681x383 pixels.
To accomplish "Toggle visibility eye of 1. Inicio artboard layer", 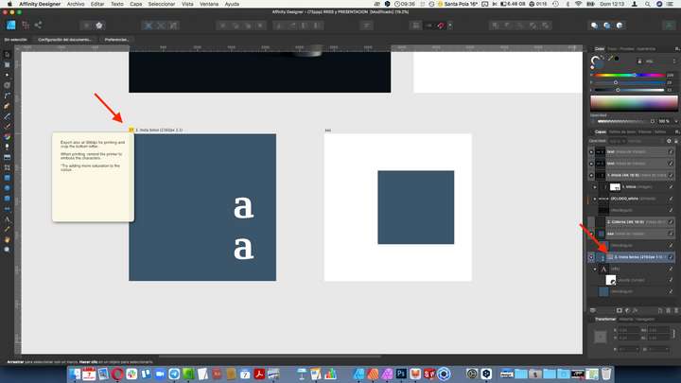I will coord(591,176).
